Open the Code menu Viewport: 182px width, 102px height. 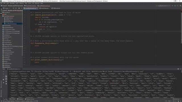pyautogui.click(x=17, y=3)
